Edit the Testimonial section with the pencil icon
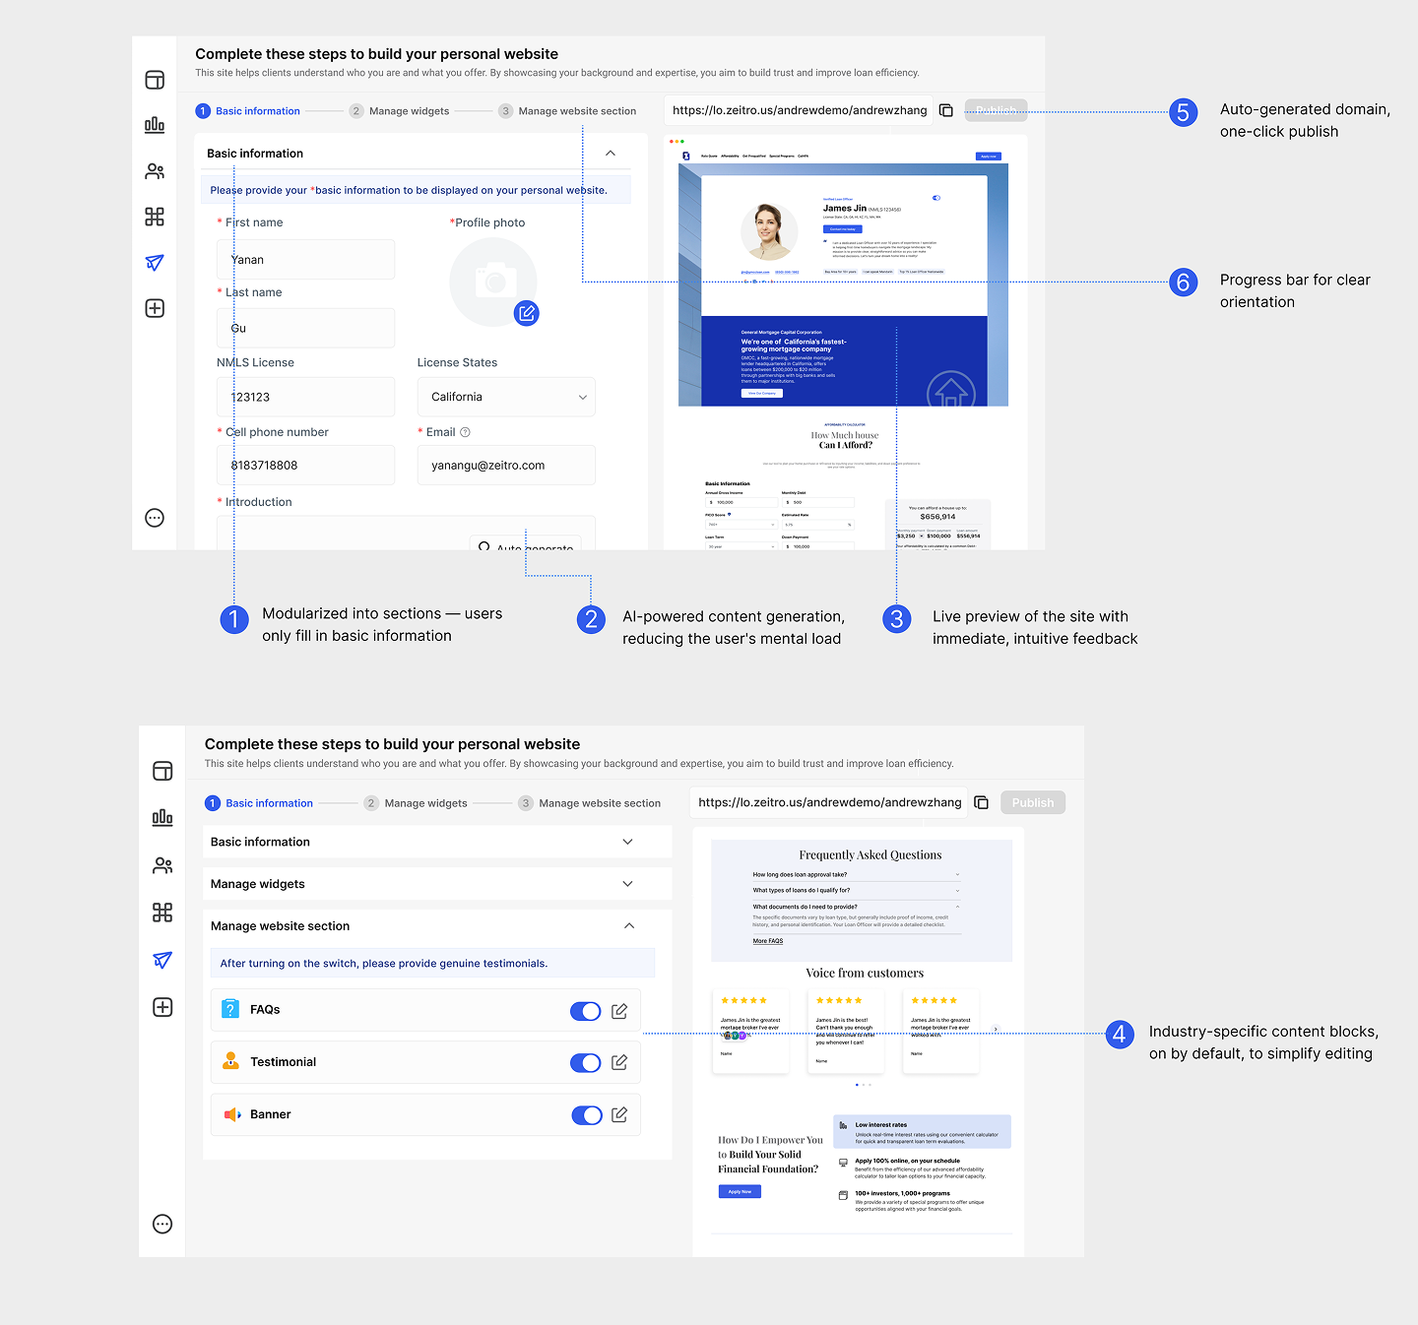 [x=619, y=1062]
